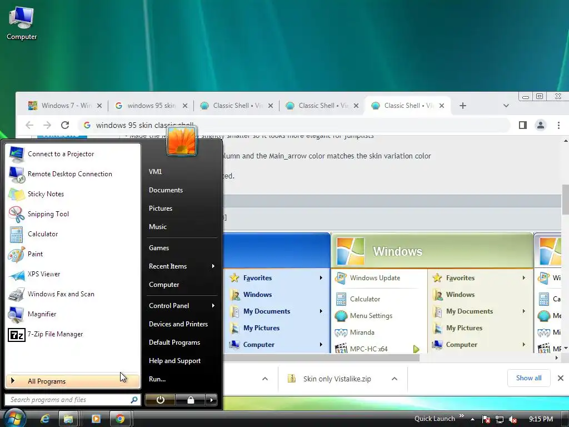The width and height of the screenshot is (569, 427).
Task: Open Connect to a Projector icon
Action: pyautogui.click(x=16, y=155)
